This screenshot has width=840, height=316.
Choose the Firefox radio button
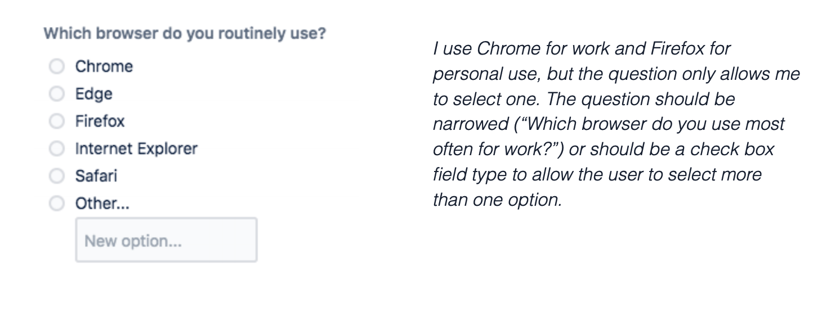57,121
